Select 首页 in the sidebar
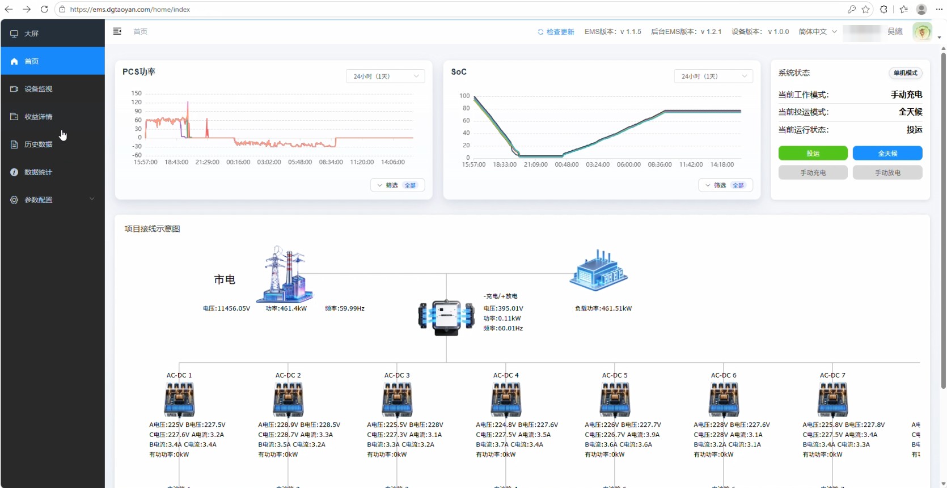The height and width of the screenshot is (488, 947). pos(53,61)
